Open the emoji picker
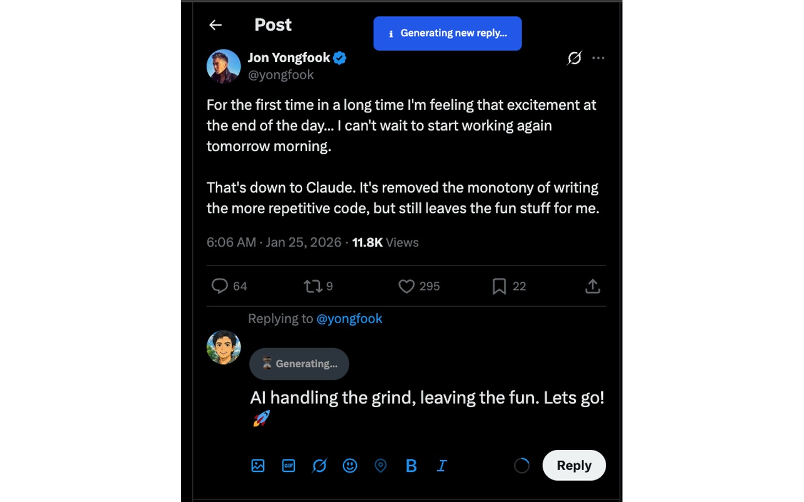Viewport: 804px width, 502px height. click(x=350, y=466)
